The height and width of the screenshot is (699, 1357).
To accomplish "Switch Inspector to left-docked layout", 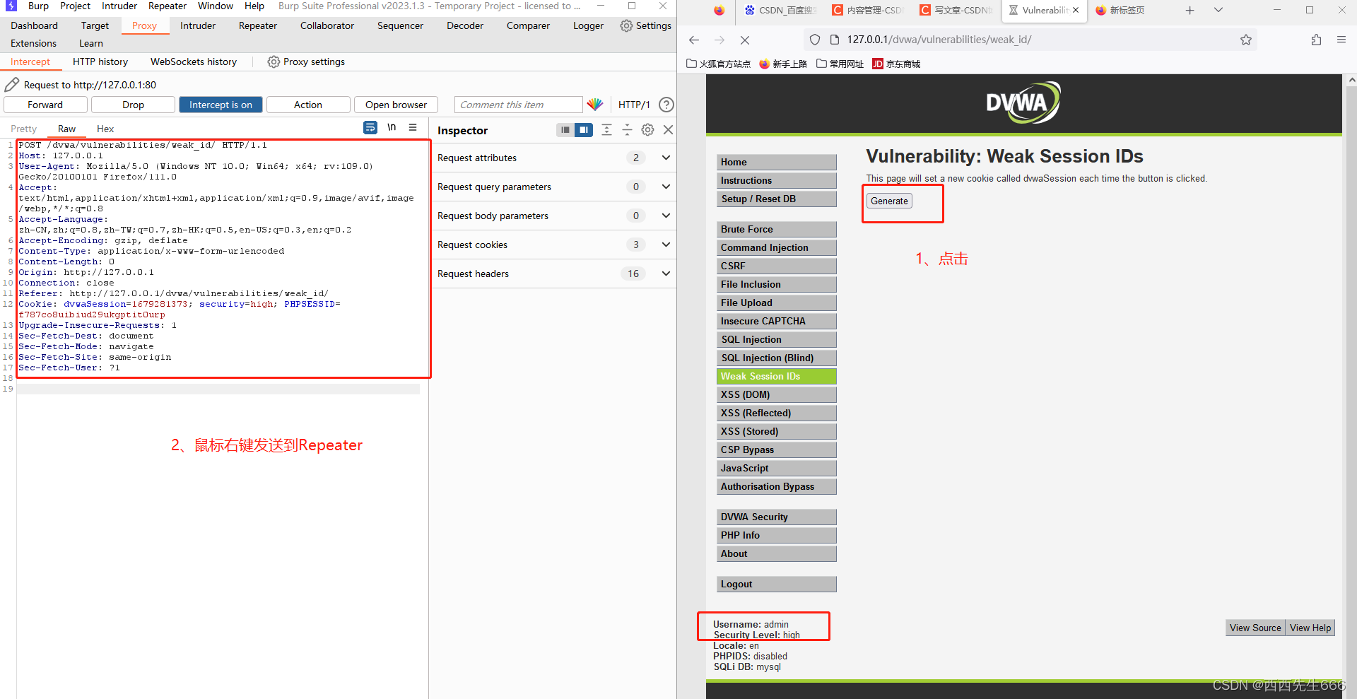I will 565,130.
